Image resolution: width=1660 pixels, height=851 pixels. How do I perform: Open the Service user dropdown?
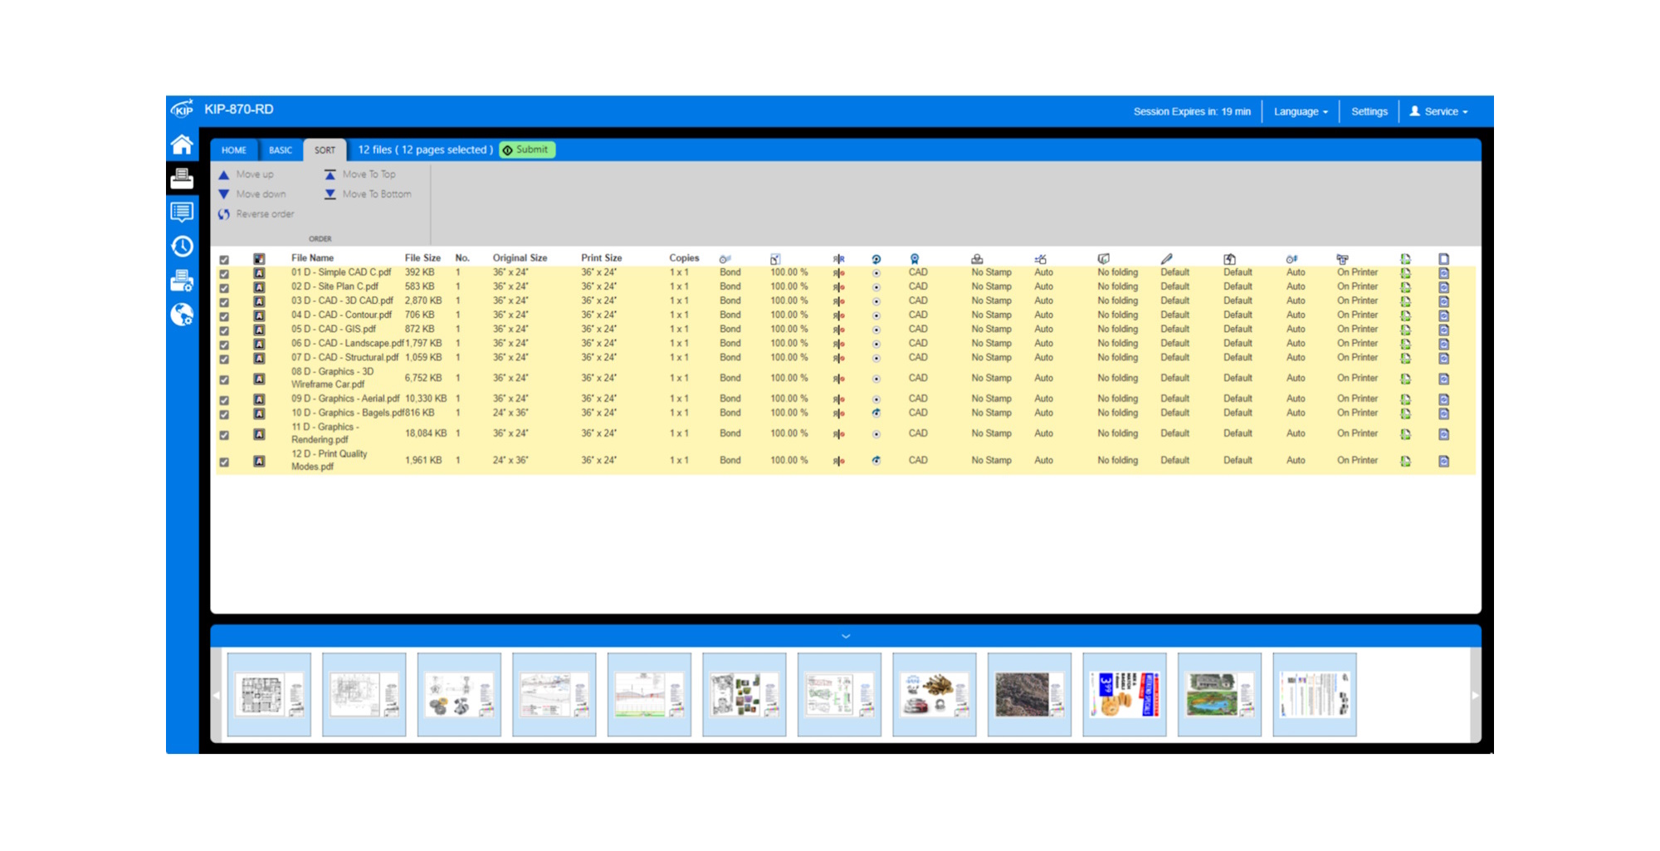pos(1439,111)
